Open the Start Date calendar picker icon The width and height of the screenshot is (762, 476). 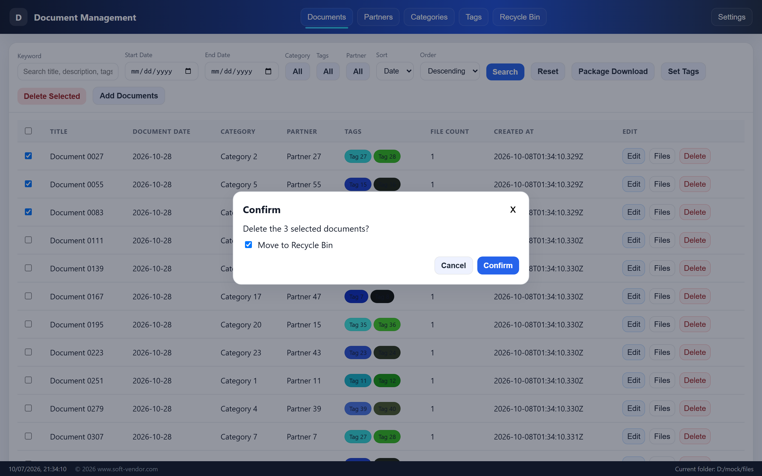[188, 71]
